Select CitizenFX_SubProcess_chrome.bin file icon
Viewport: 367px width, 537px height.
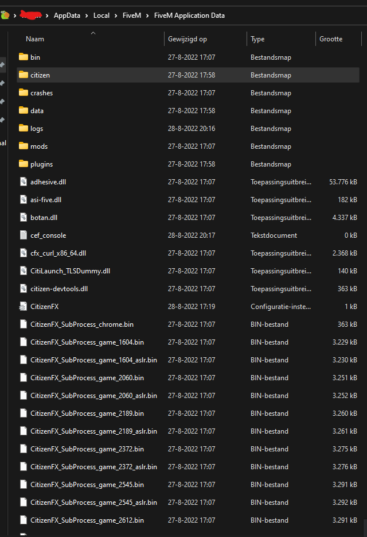[x=24, y=324]
